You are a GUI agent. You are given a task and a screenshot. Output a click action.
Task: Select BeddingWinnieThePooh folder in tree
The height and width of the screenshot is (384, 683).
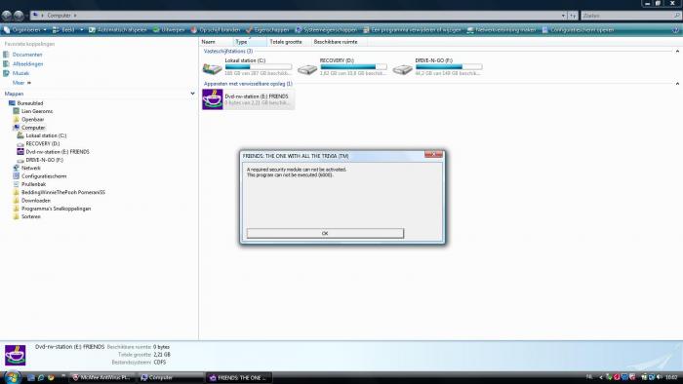pos(63,192)
